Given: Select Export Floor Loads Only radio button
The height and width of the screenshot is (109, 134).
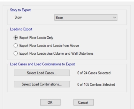Looking at the screenshot, I should tap(16, 38).
